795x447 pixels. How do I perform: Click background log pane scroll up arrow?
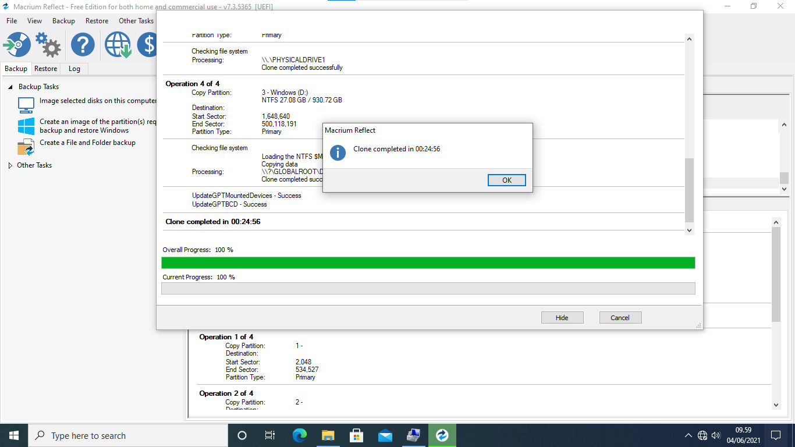[776, 222]
